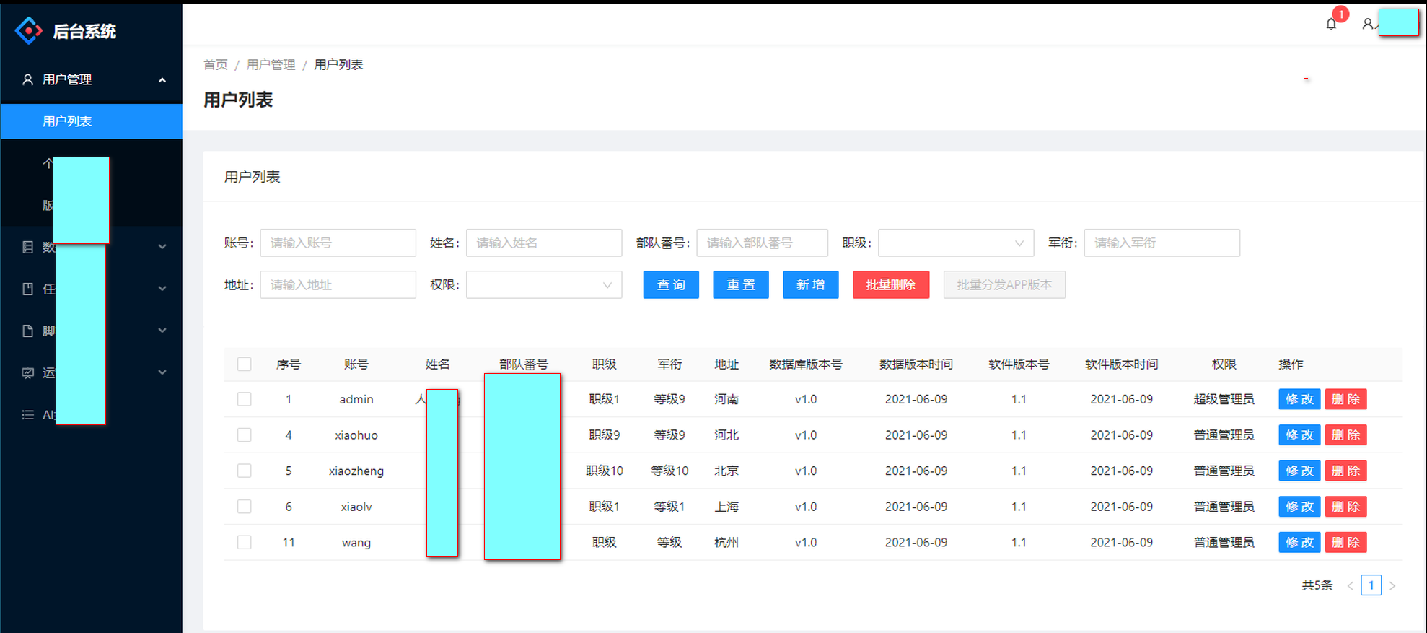Toggle the select-all checkbox in table header
Image resolution: width=1427 pixels, height=633 pixels.
click(x=245, y=364)
